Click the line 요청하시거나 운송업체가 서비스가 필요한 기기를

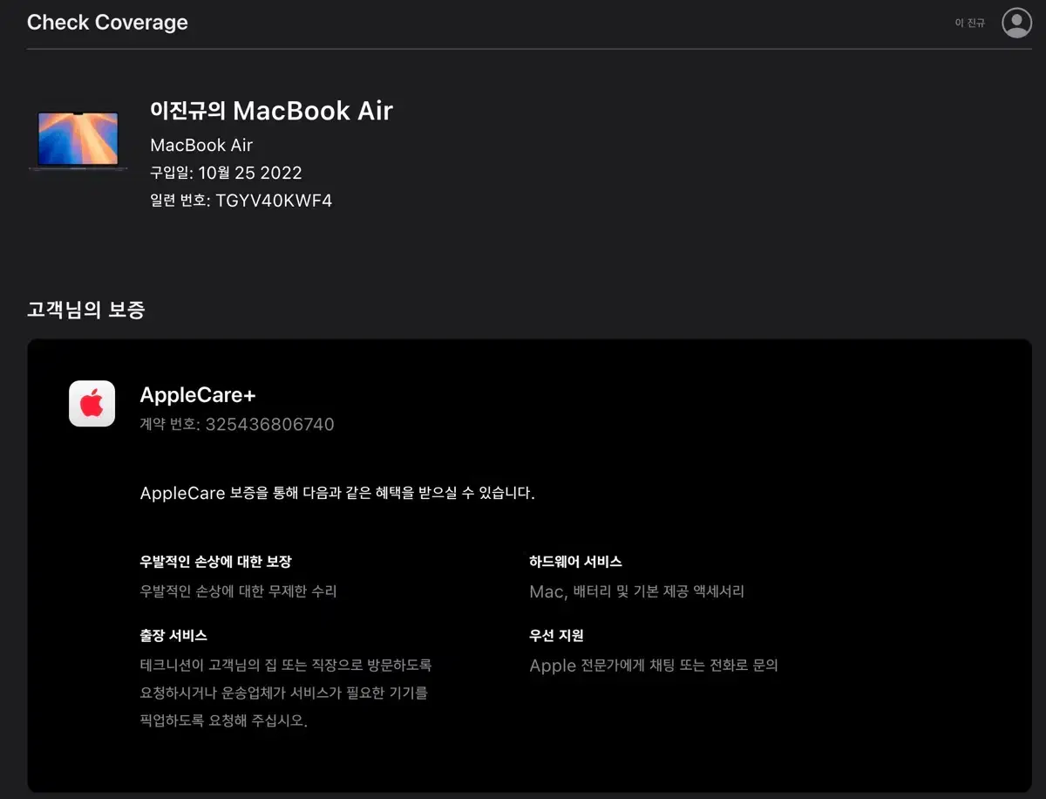(284, 693)
